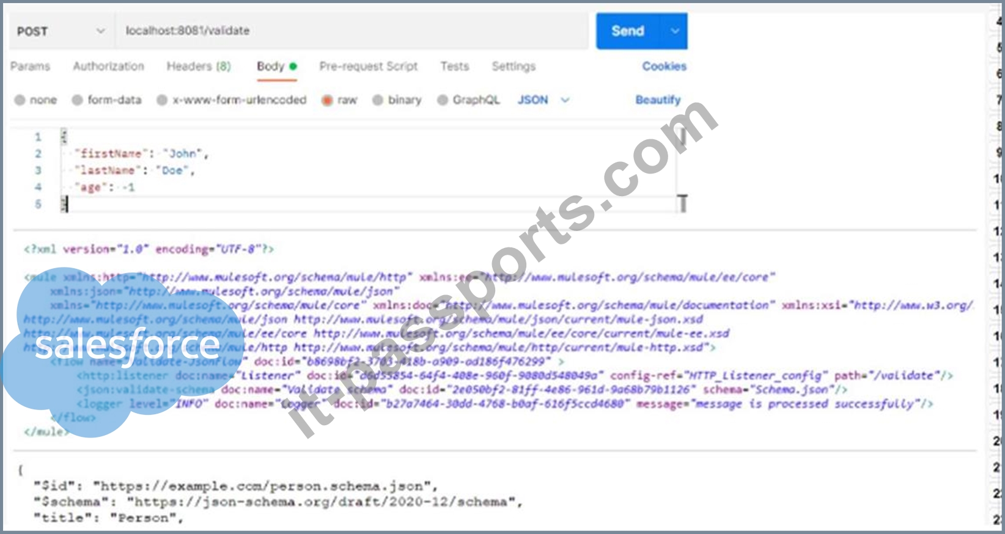Switch to the Params tab

(x=30, y=66)
